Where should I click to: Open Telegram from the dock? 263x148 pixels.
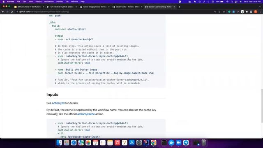point(186,143)
